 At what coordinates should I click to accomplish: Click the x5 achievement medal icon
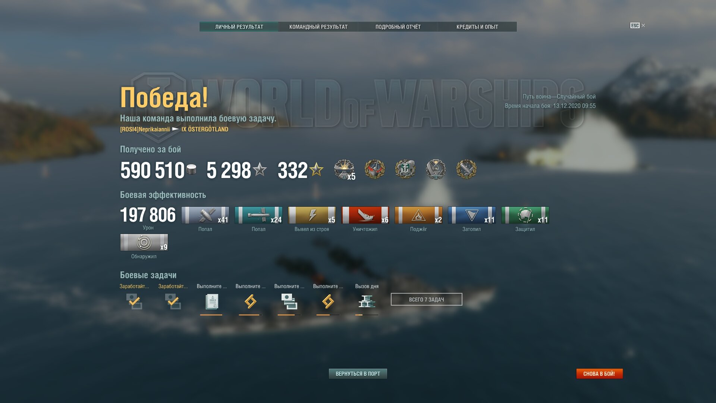tap(344, 170)
